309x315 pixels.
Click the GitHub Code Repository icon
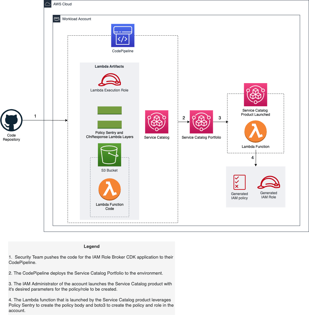(11, 120)
